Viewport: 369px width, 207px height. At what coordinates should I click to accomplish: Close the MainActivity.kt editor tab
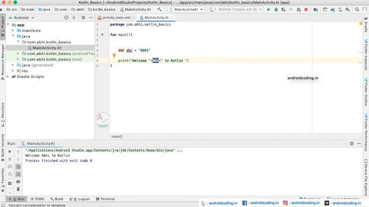coord(172,18)
